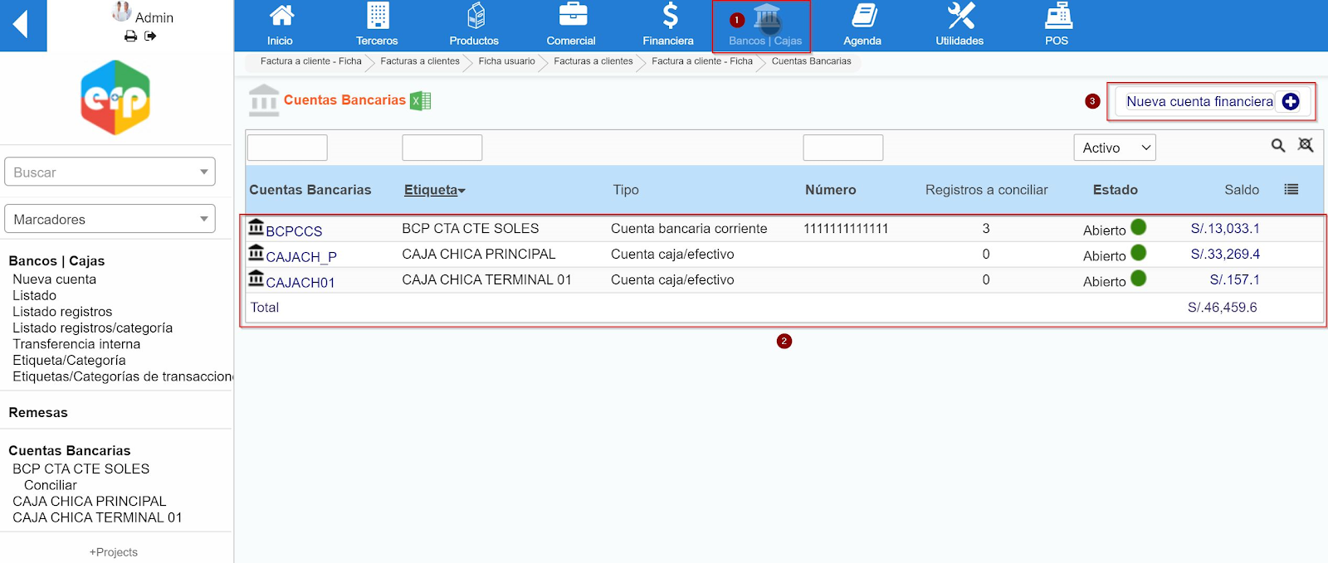Open the Agenda menu
This screenshot has width=1328, height=563.
click(x=862, y=25)
